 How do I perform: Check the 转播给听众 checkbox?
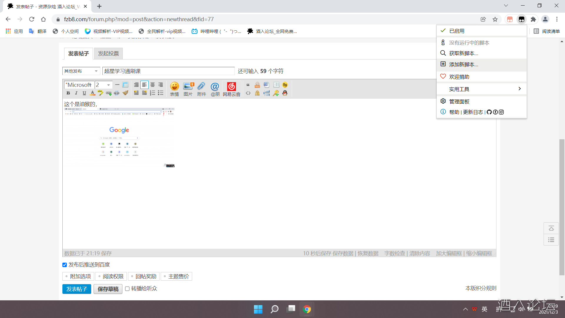[x=127, y=289]
